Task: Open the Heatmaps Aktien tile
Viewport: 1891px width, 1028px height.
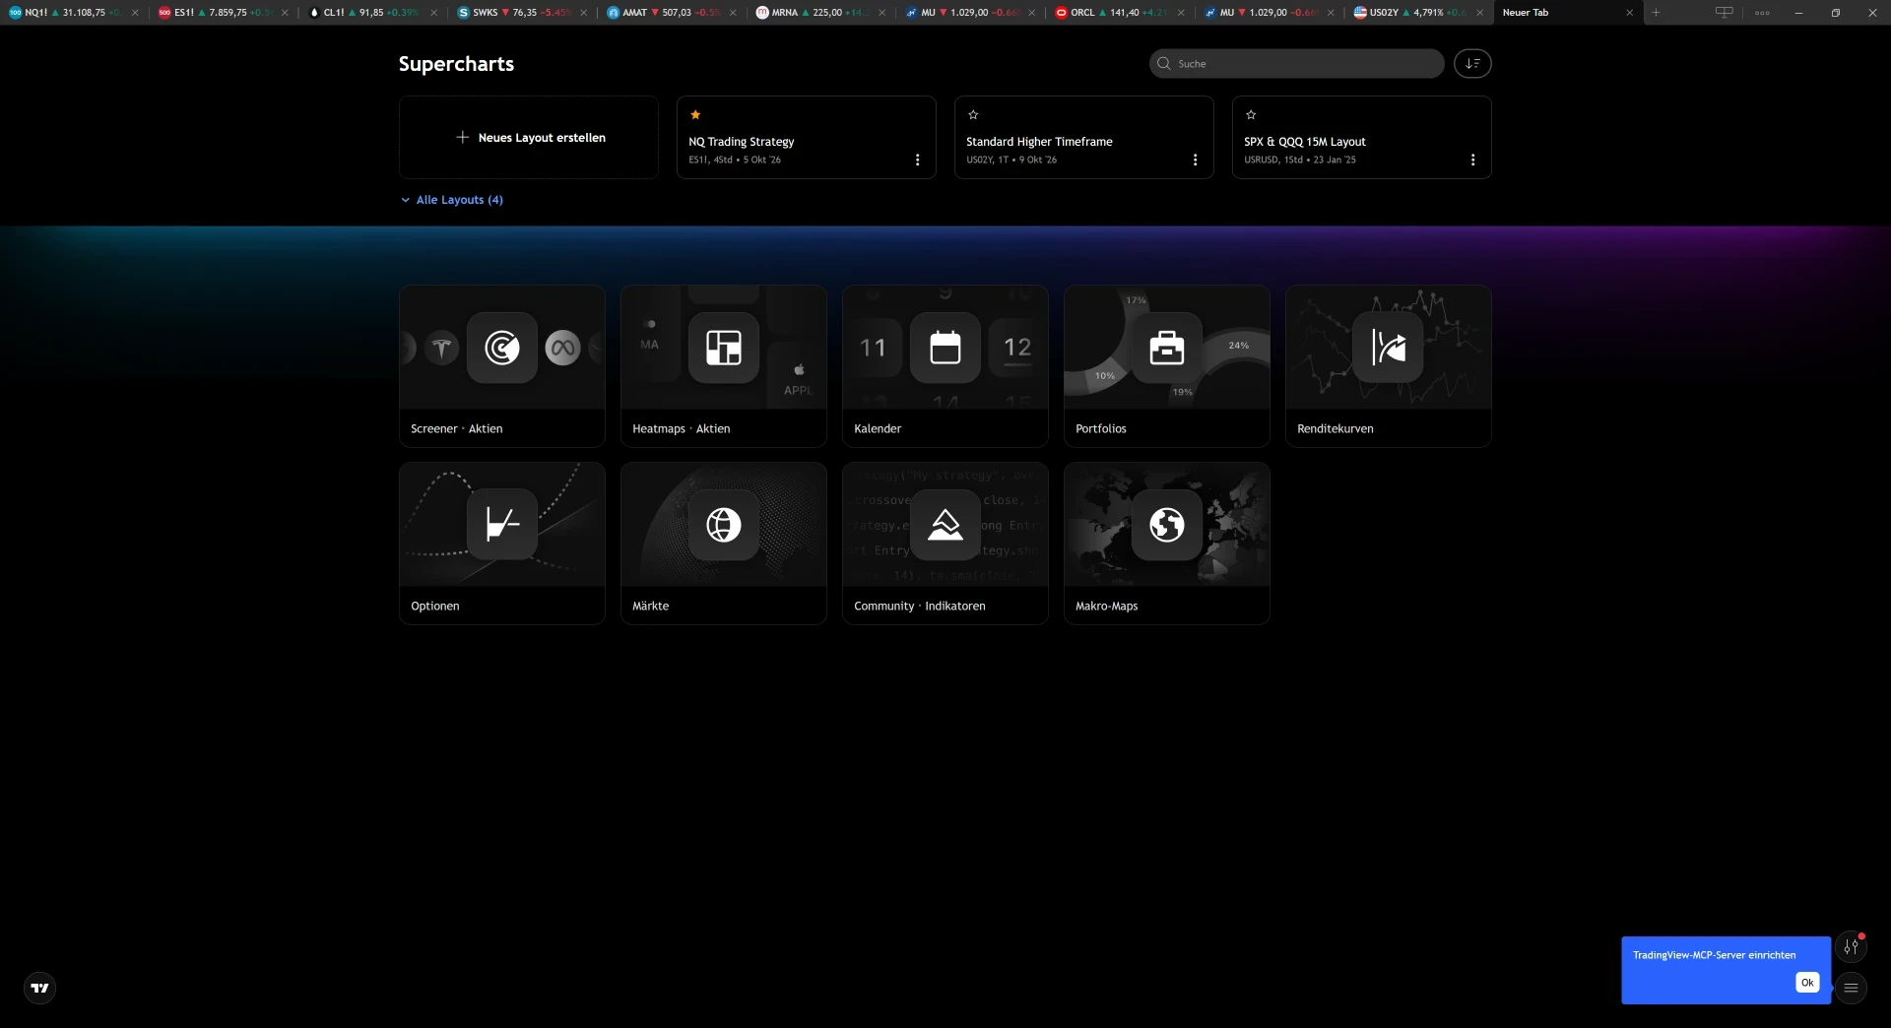Action: (x=724, y=366)
